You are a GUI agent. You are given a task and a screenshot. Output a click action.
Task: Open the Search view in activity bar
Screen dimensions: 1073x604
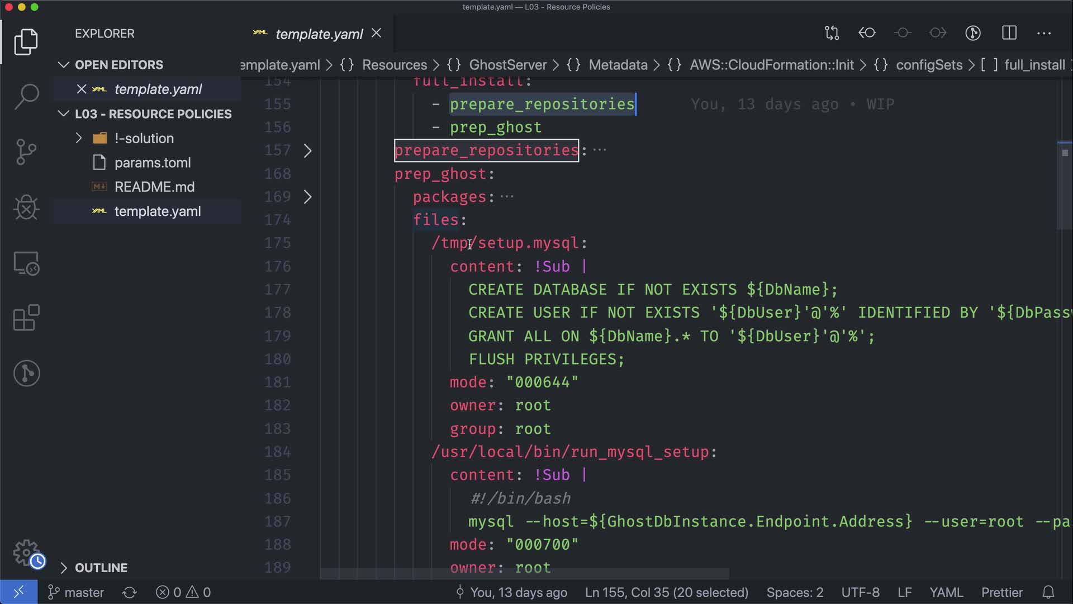pyautogui.click(x=26, y=97)
